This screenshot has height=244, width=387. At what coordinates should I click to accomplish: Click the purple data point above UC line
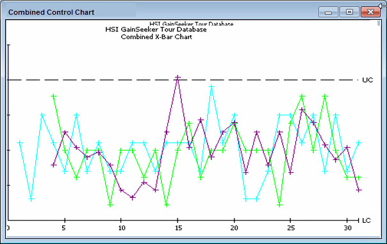(x=177, y=77)
